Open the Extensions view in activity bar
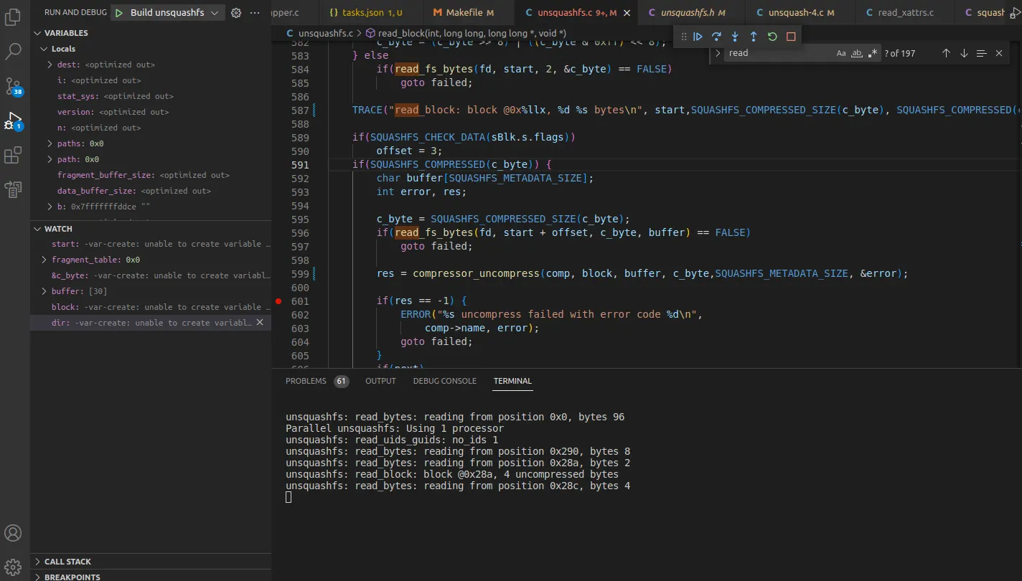The width and height of the screenshot is (1022, 581). tap(14, 155)
